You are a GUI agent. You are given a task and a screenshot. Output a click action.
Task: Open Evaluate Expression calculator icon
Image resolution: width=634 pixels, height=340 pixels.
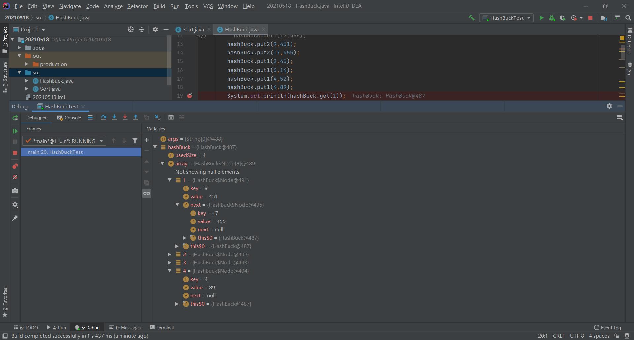coord(171,117)
